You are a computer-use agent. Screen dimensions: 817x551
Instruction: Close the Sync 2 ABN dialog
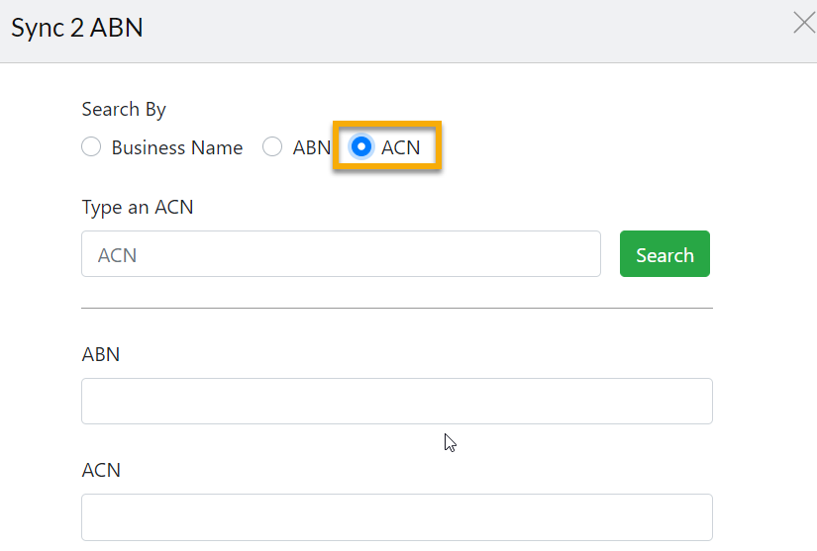tap(804, 23)
